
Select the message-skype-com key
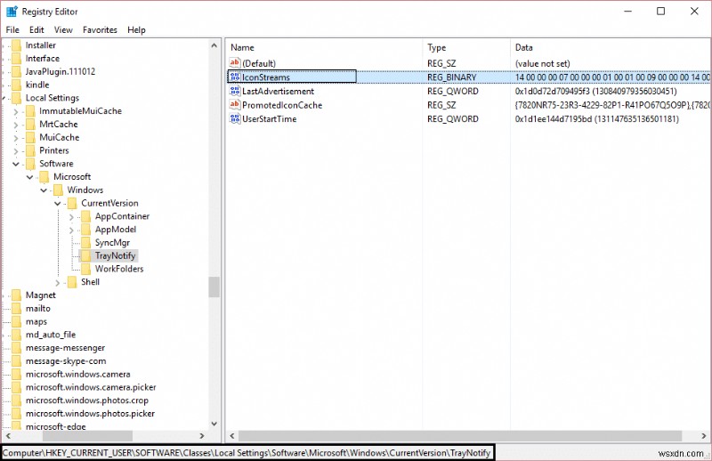[x=66, y=361]
